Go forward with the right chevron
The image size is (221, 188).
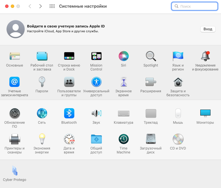pos(41,6)
